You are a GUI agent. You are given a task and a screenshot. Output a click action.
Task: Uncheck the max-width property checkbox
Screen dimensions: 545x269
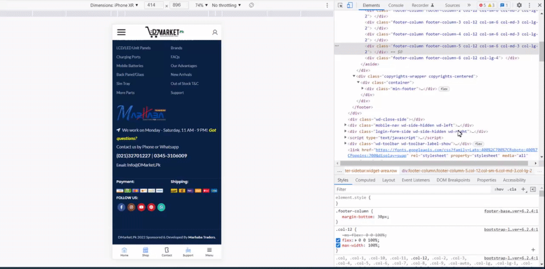click(x=338, y=246)
